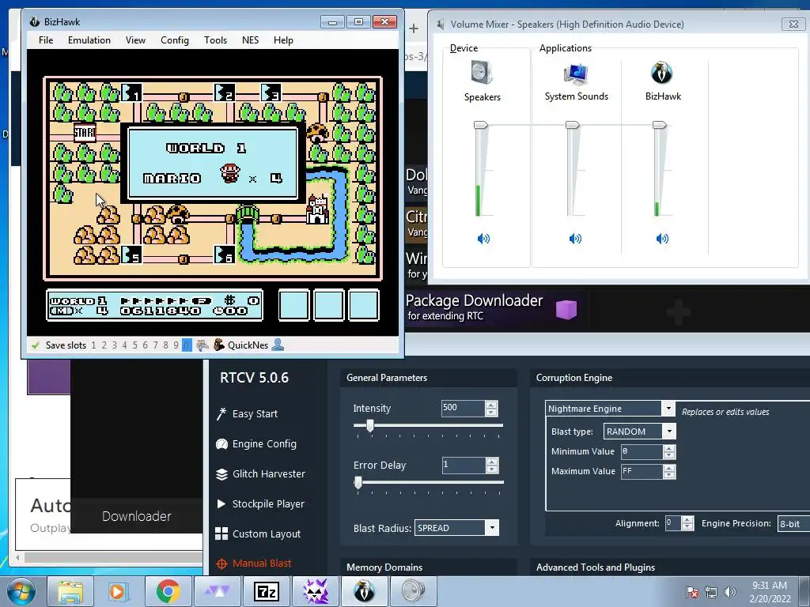The width and height of the screenshot is (810, 607).
Task: Click the Maximum Value FF field
Action: point(642,471)
